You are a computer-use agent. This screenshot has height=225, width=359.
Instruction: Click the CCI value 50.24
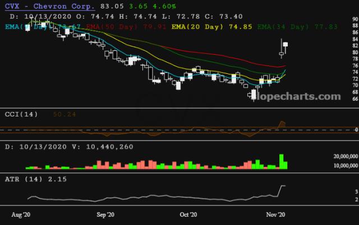(63, 114)
